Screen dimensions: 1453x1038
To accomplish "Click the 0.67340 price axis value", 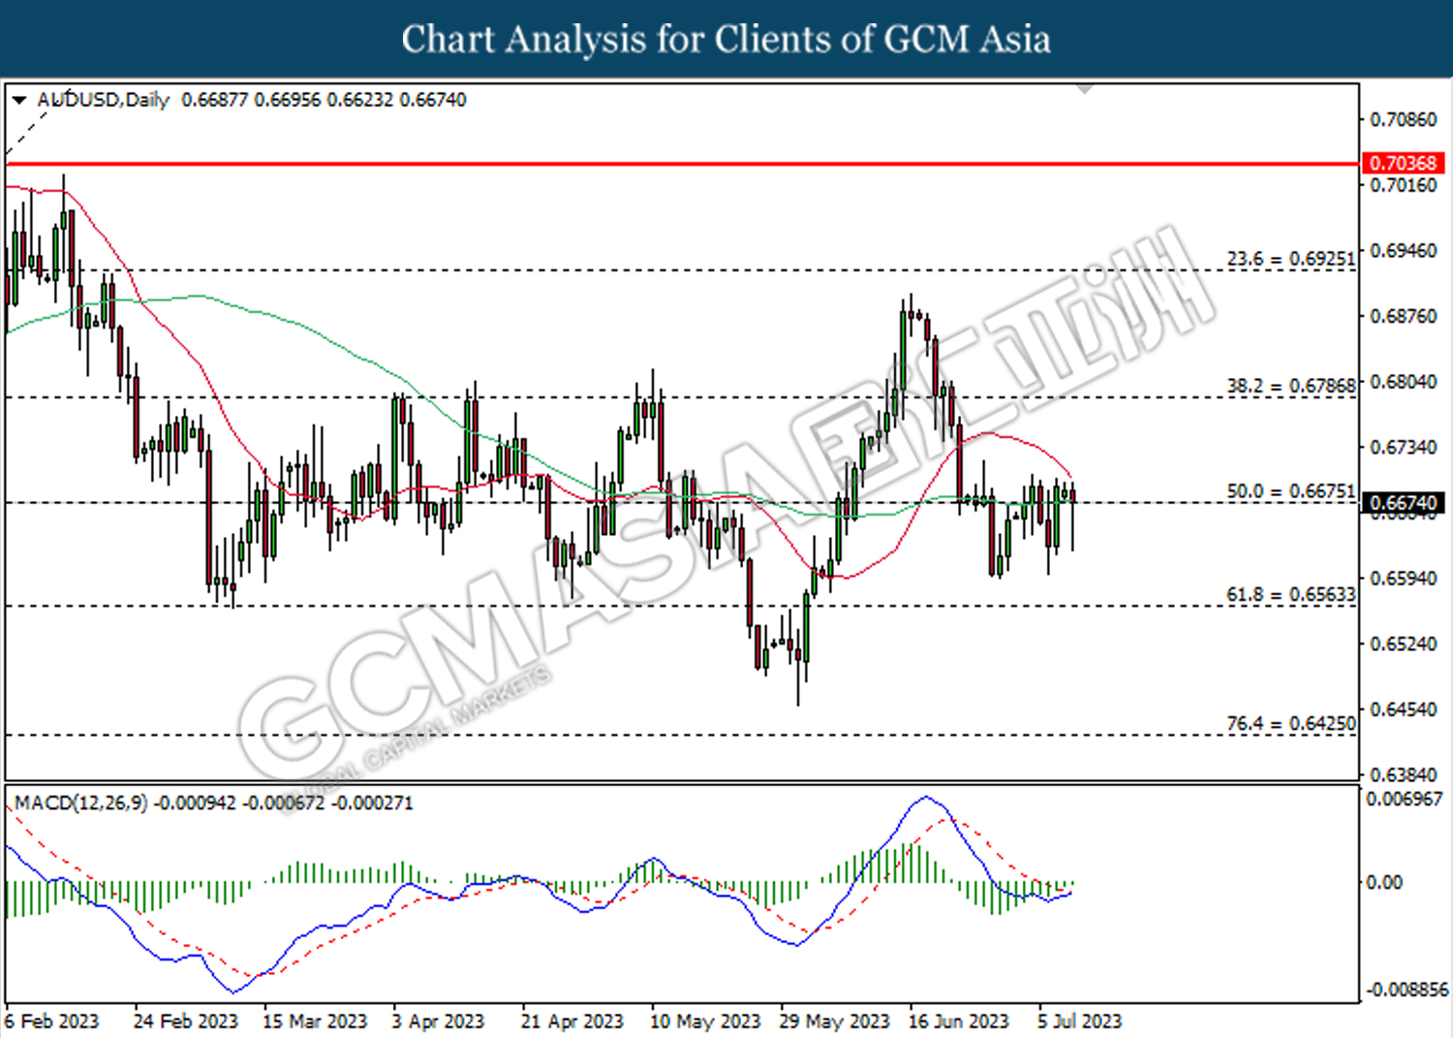I will [x=1403, y=447].
